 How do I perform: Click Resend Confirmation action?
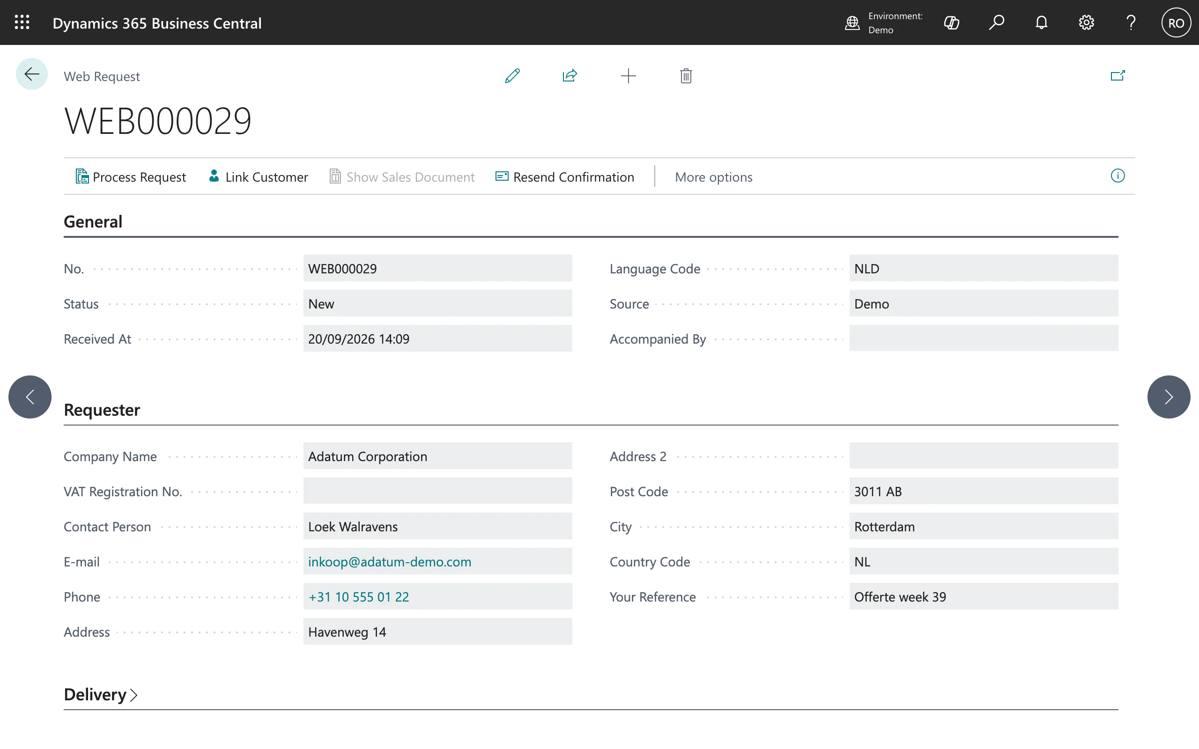[x=565, y=177]
